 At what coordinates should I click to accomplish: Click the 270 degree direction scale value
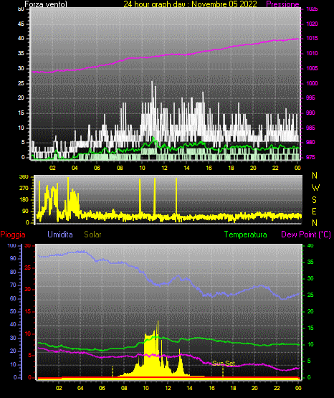coord(24,189)
